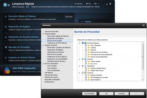Select ActiveBoost in options sidebar
The image size is (147, 98).
(x=49, y=73)
